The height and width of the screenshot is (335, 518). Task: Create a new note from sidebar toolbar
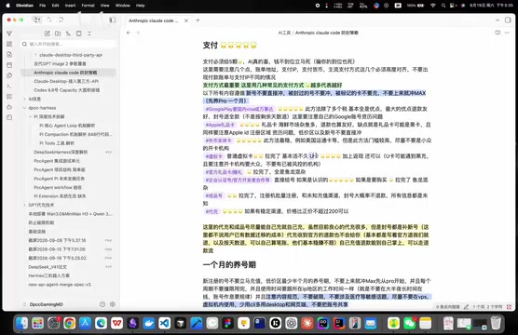48,33
